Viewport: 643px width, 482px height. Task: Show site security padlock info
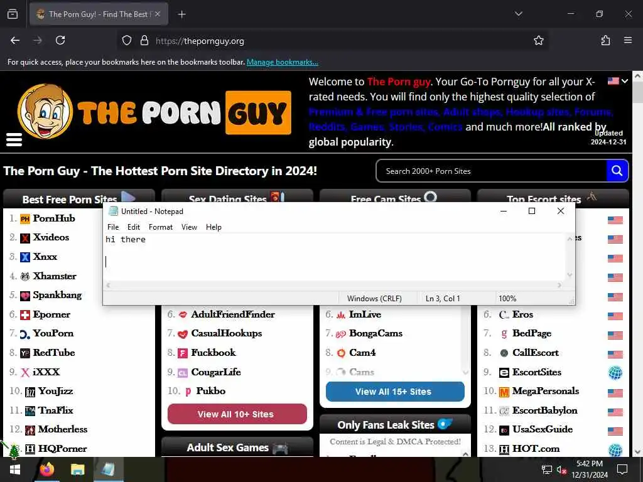click(144, 41)
